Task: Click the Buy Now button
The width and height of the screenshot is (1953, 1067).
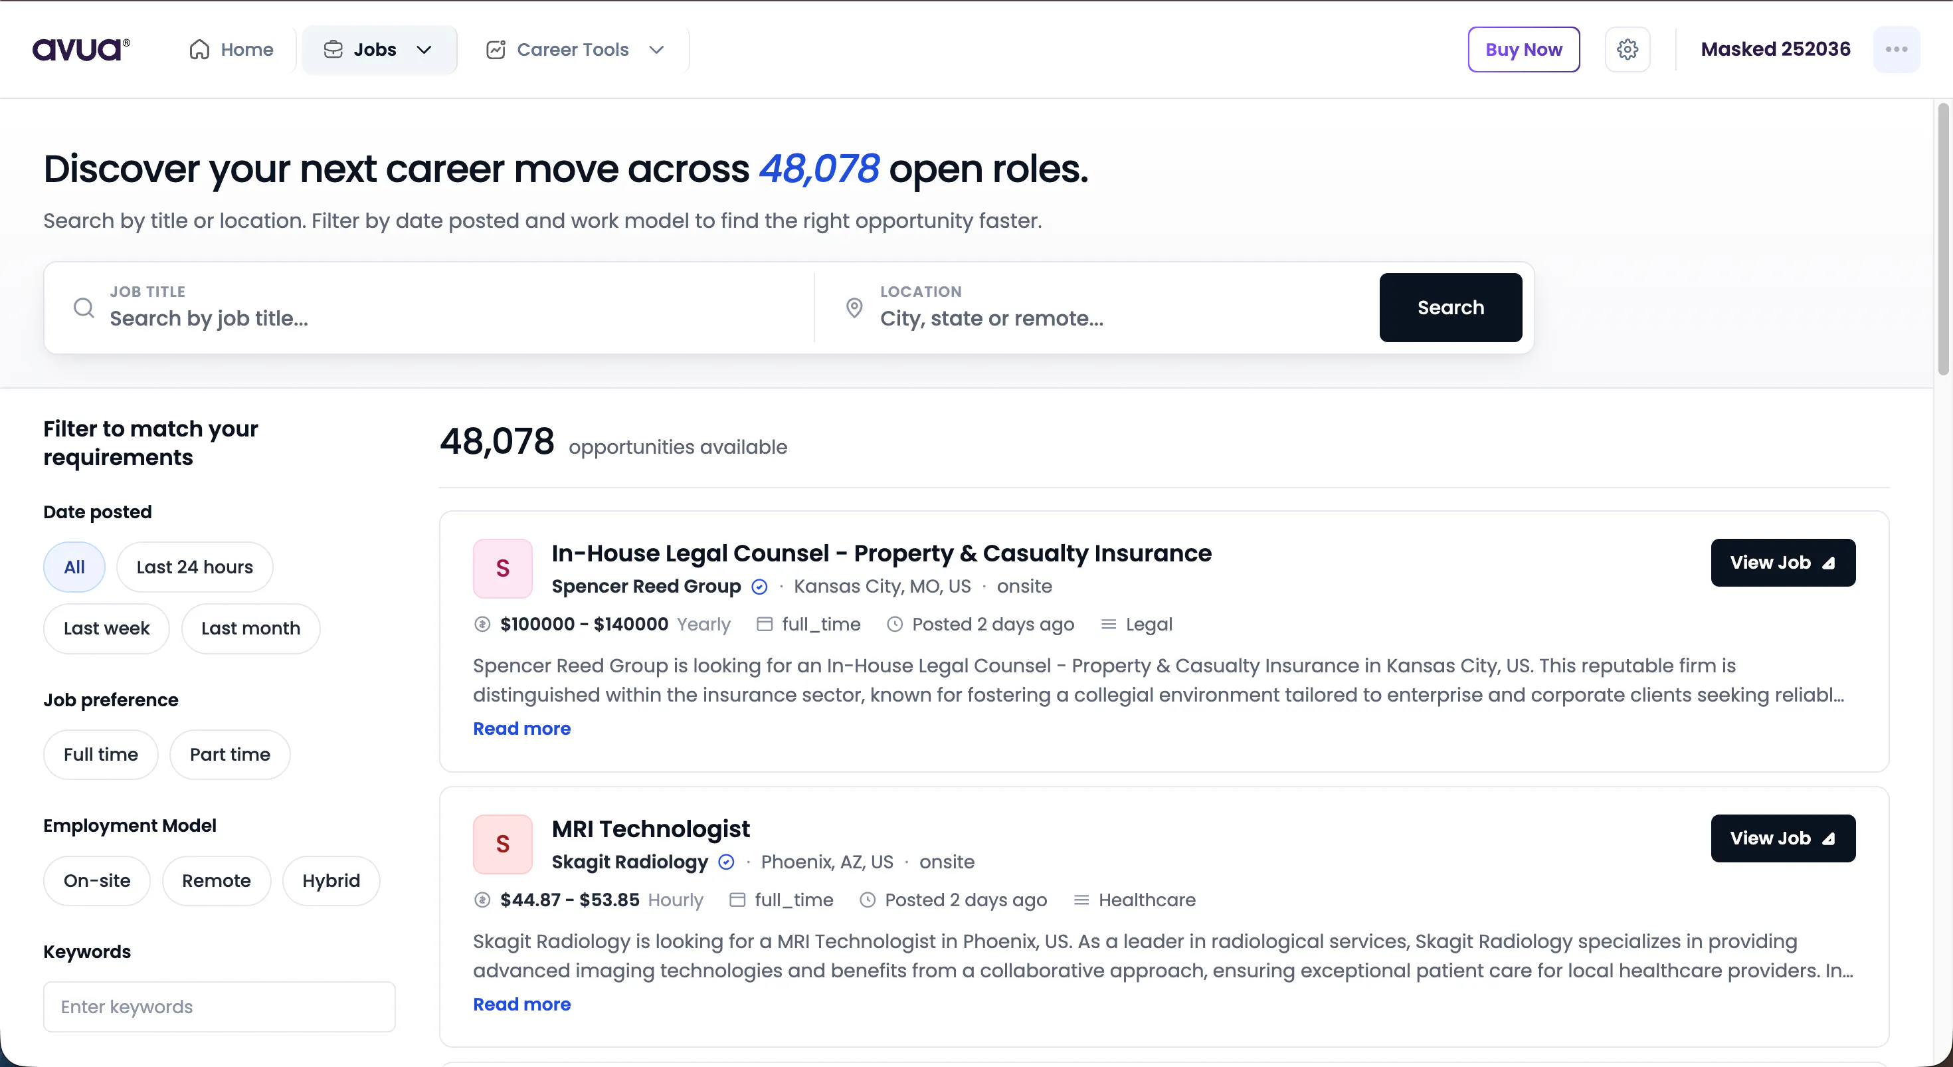Action: pos(1523,49)
